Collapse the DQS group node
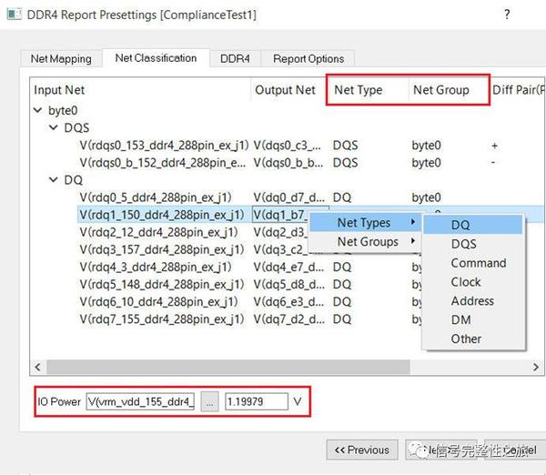The image size is (546, 475). click(54, 127)
